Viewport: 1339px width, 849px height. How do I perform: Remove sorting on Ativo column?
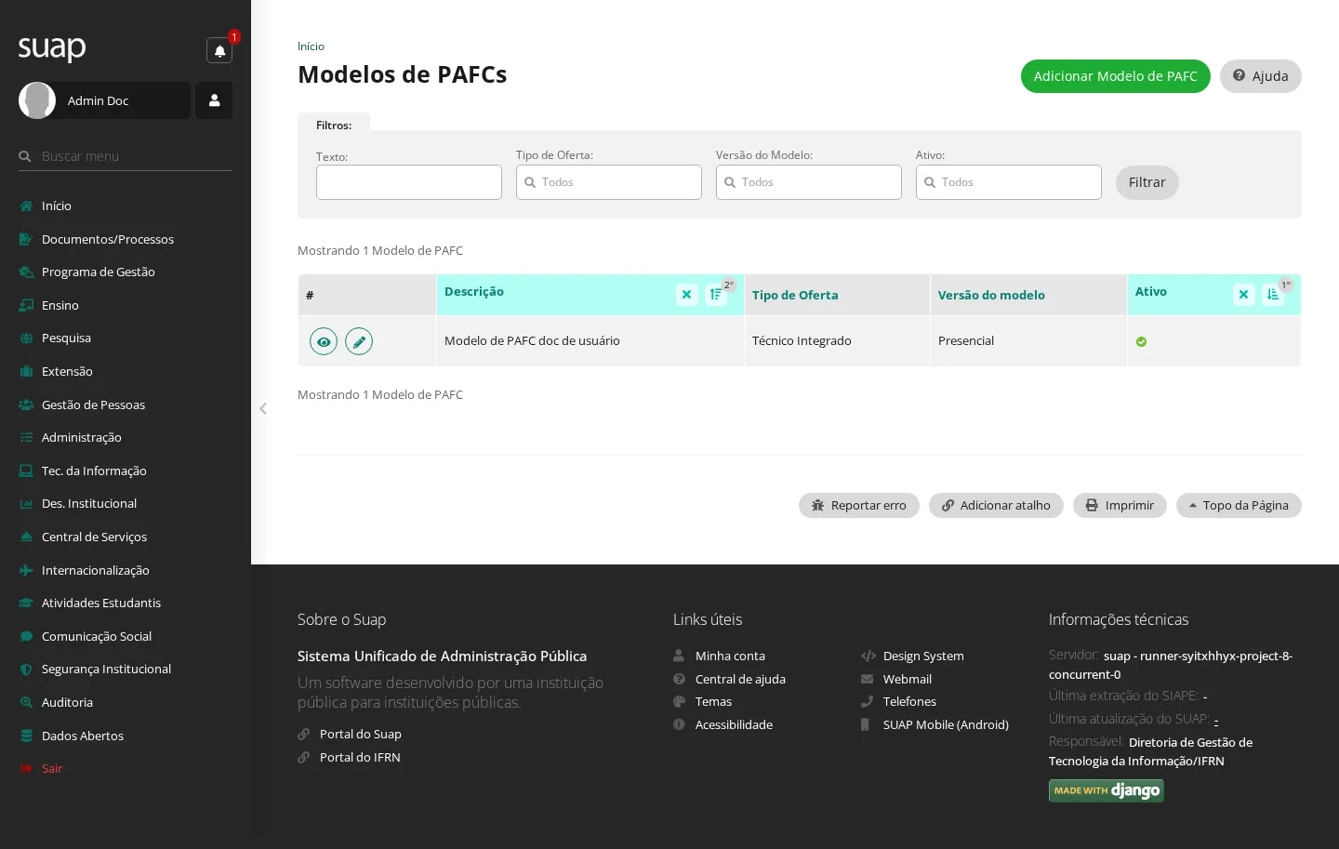point(1244,295)
